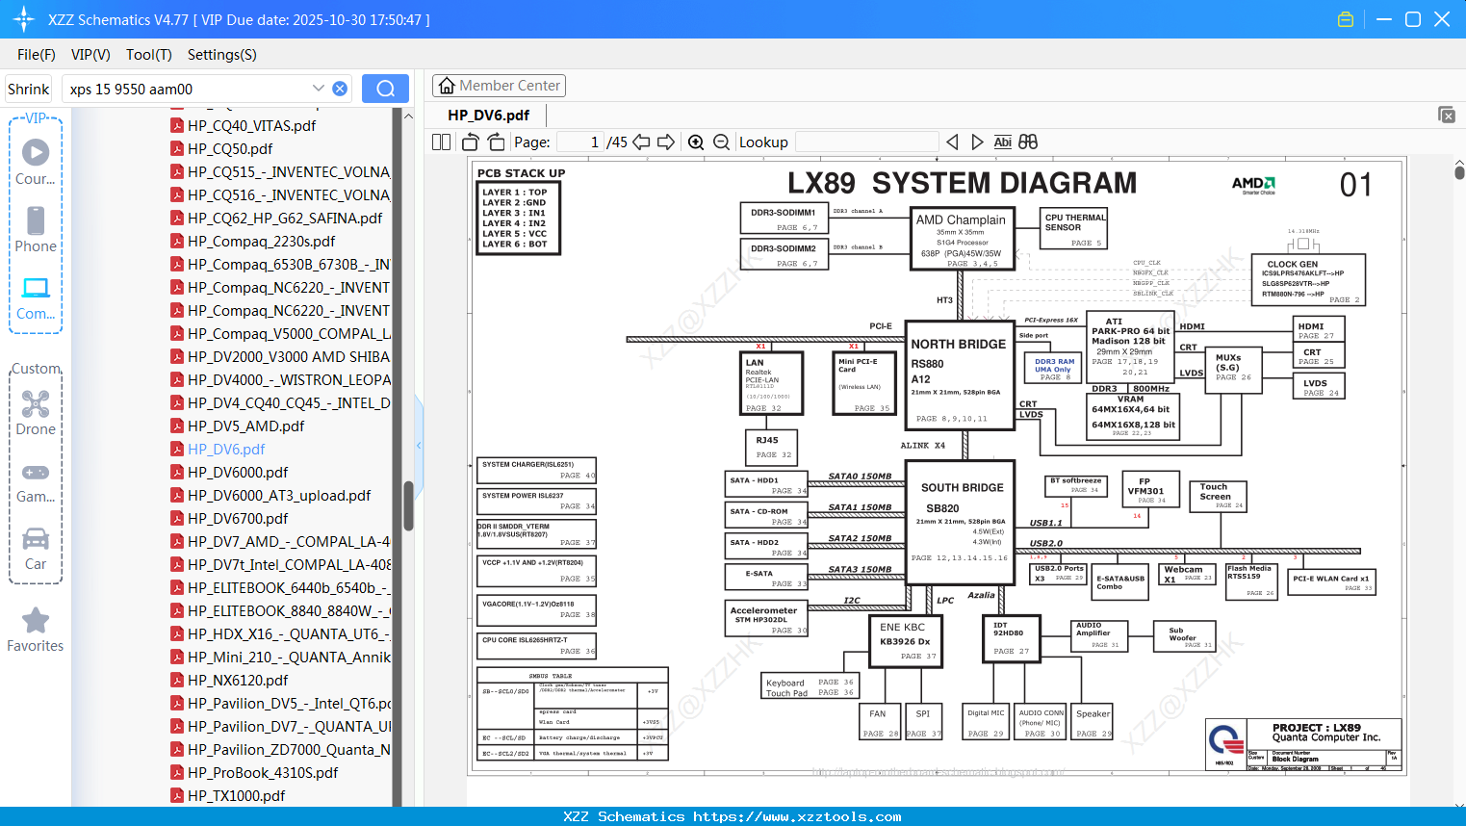Click the restore icon at PDF panel corner
Viewport: 1466px width, 826px height.
coord(1447,115)
